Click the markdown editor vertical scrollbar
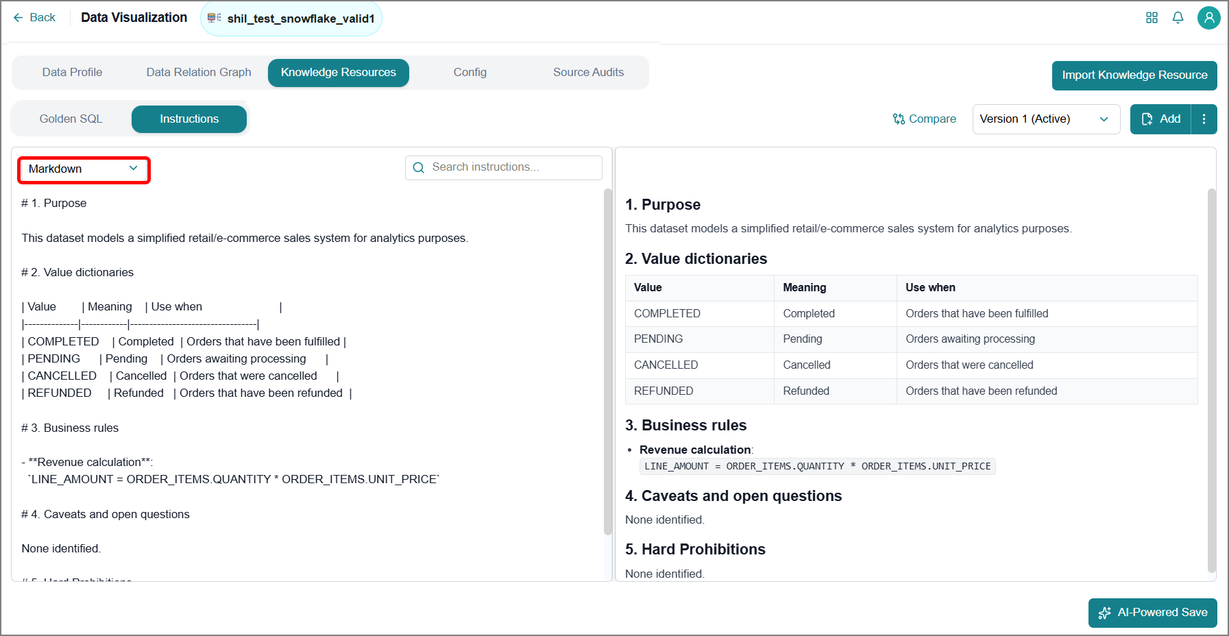1229x636 pixels. coord(607,362)
